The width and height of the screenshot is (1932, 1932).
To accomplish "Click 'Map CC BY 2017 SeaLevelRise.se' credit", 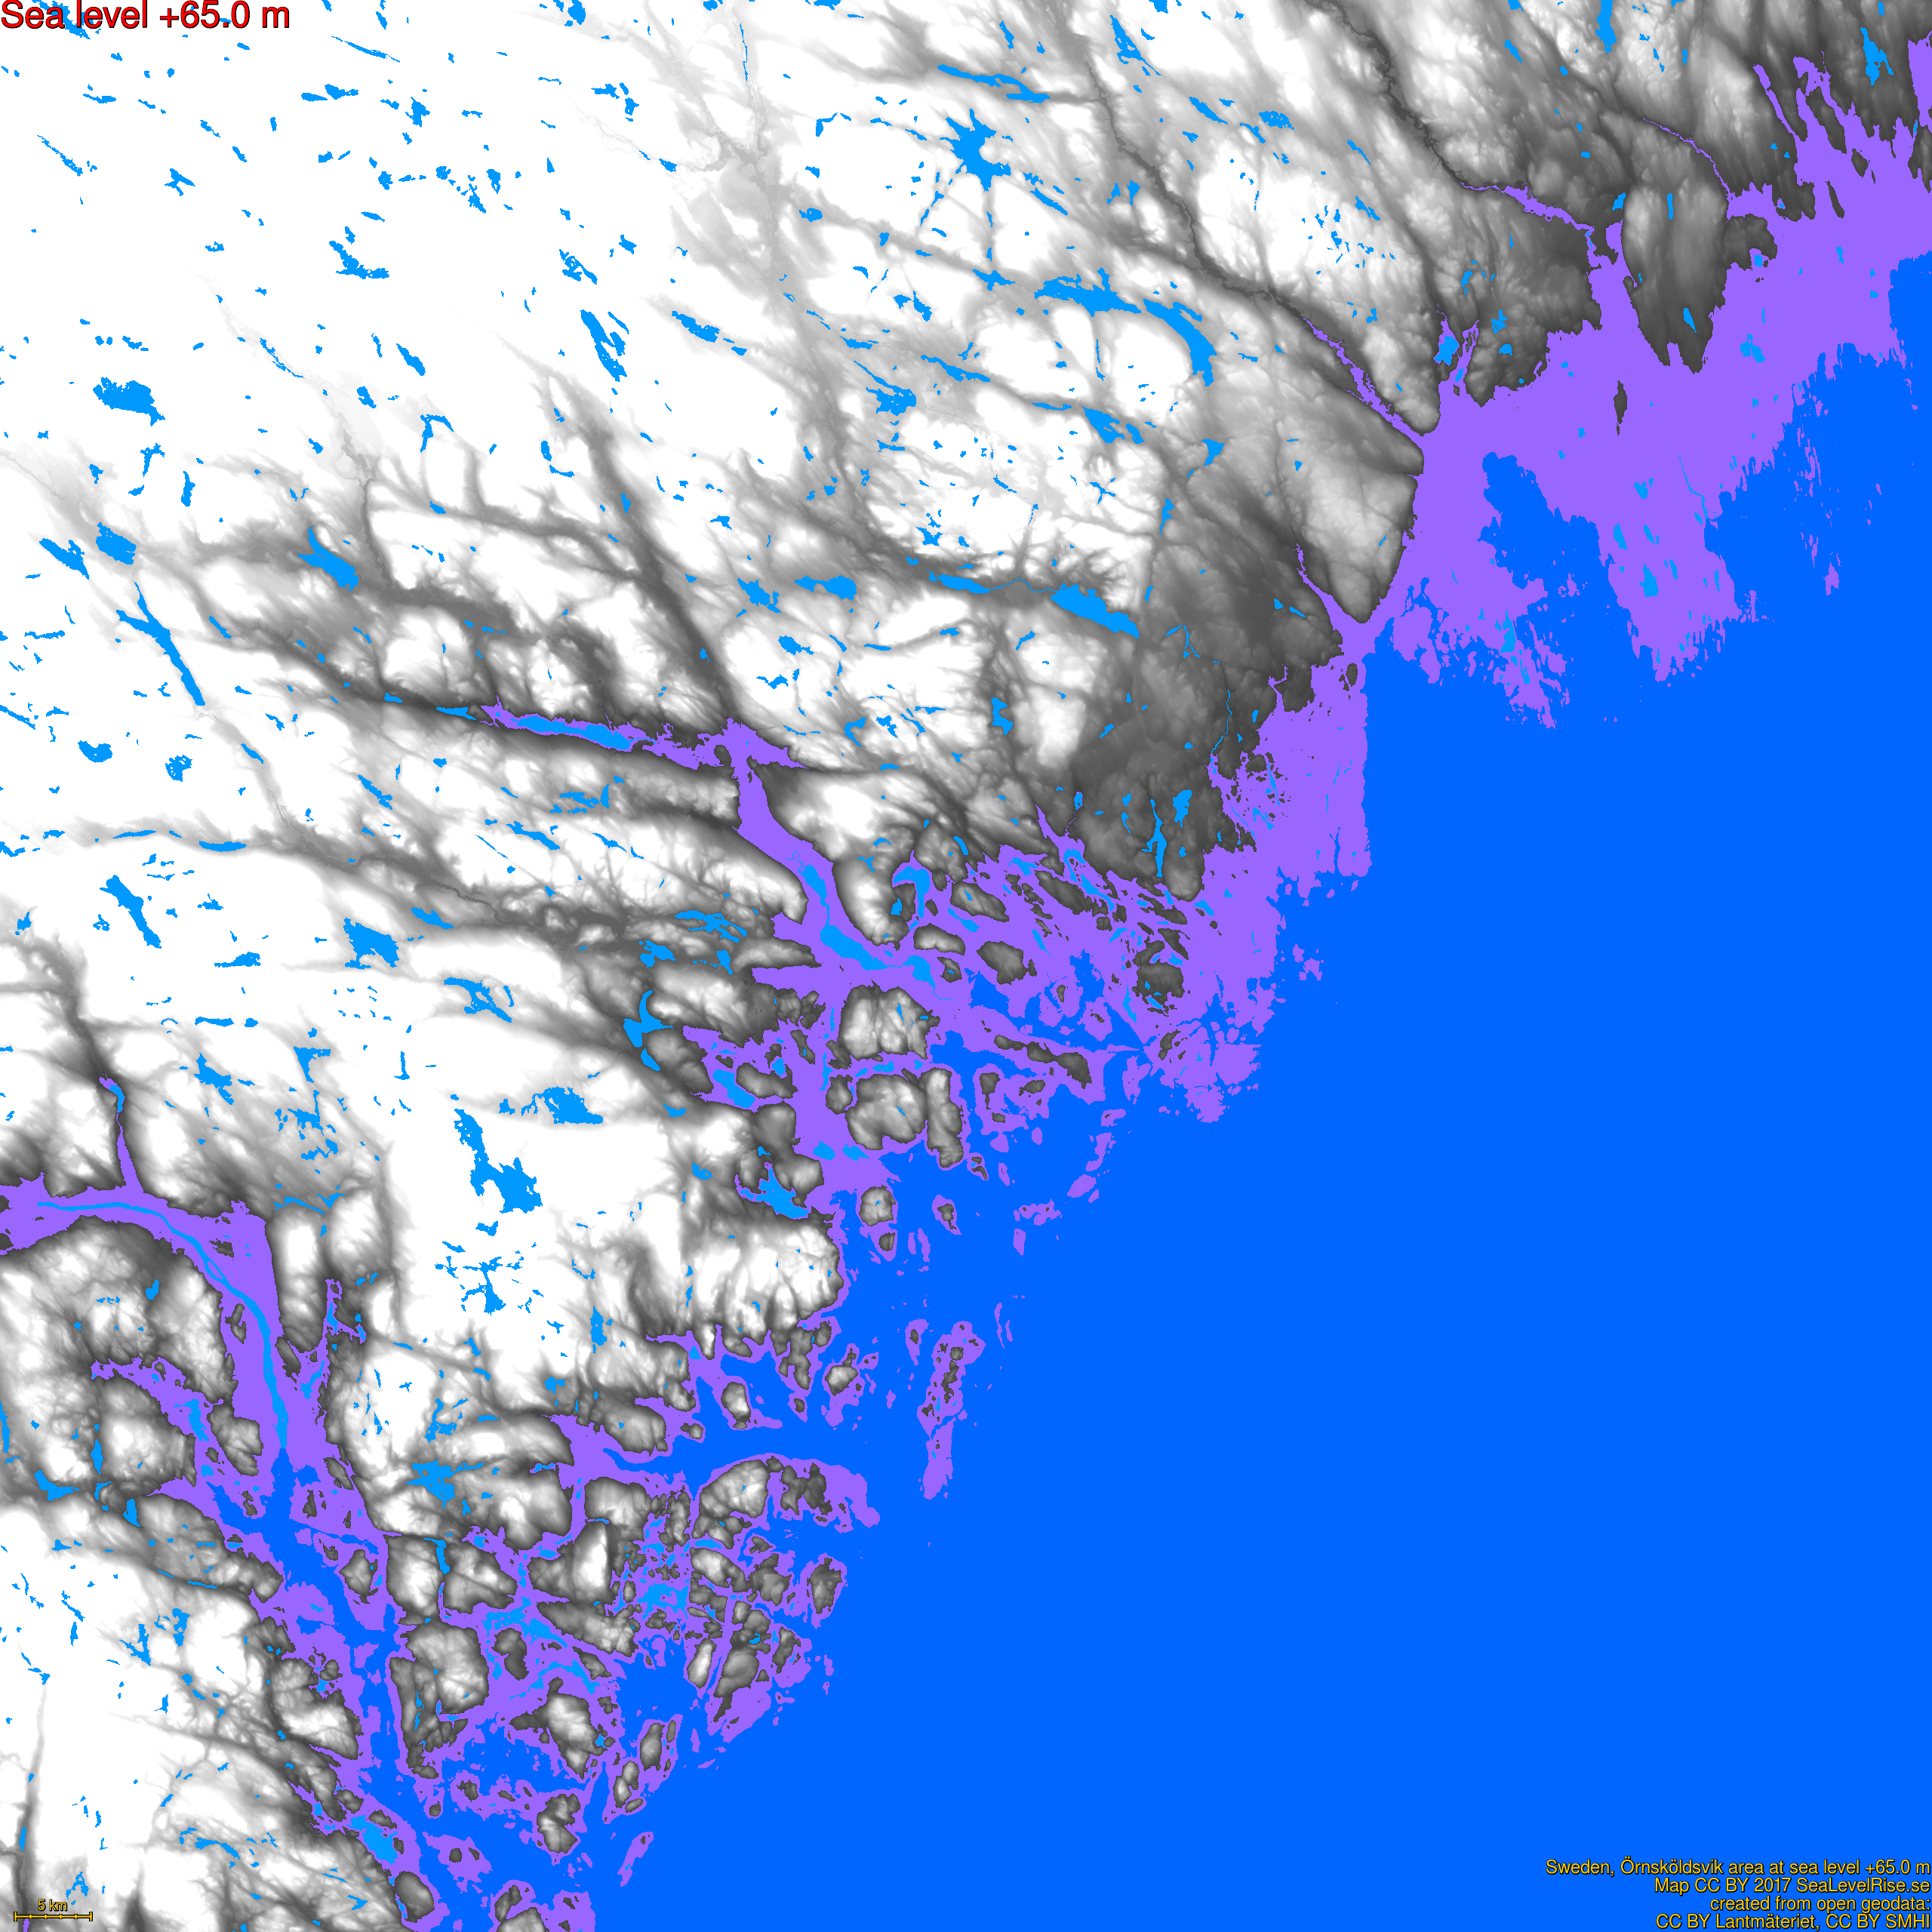I will [1791, 1886].
